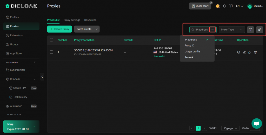
Task: Check the box for proxy row 1
Action: [x=51, y=52]
